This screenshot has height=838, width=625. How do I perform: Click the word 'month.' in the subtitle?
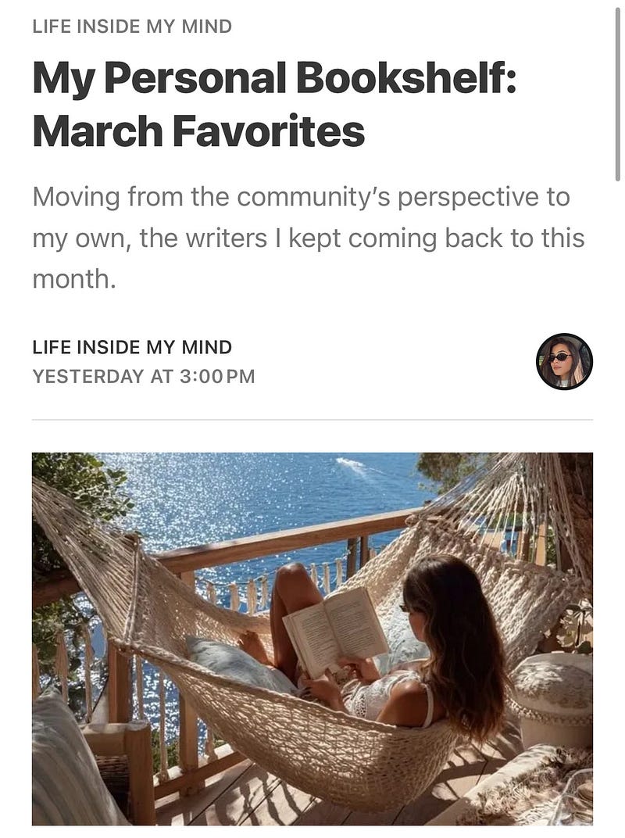tap(74, 278)
